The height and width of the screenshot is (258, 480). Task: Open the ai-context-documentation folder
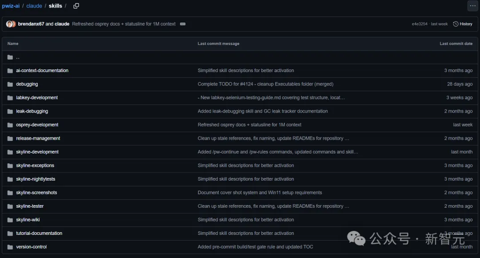click(x=42, y=71)
